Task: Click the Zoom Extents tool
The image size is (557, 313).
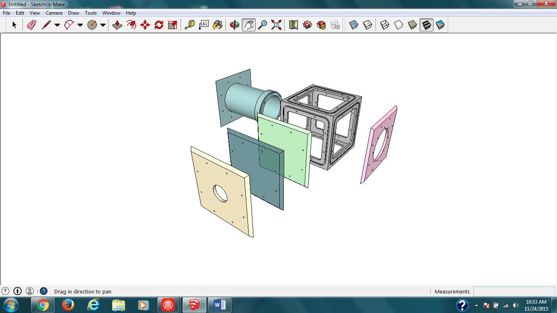Action: [276, 25]
